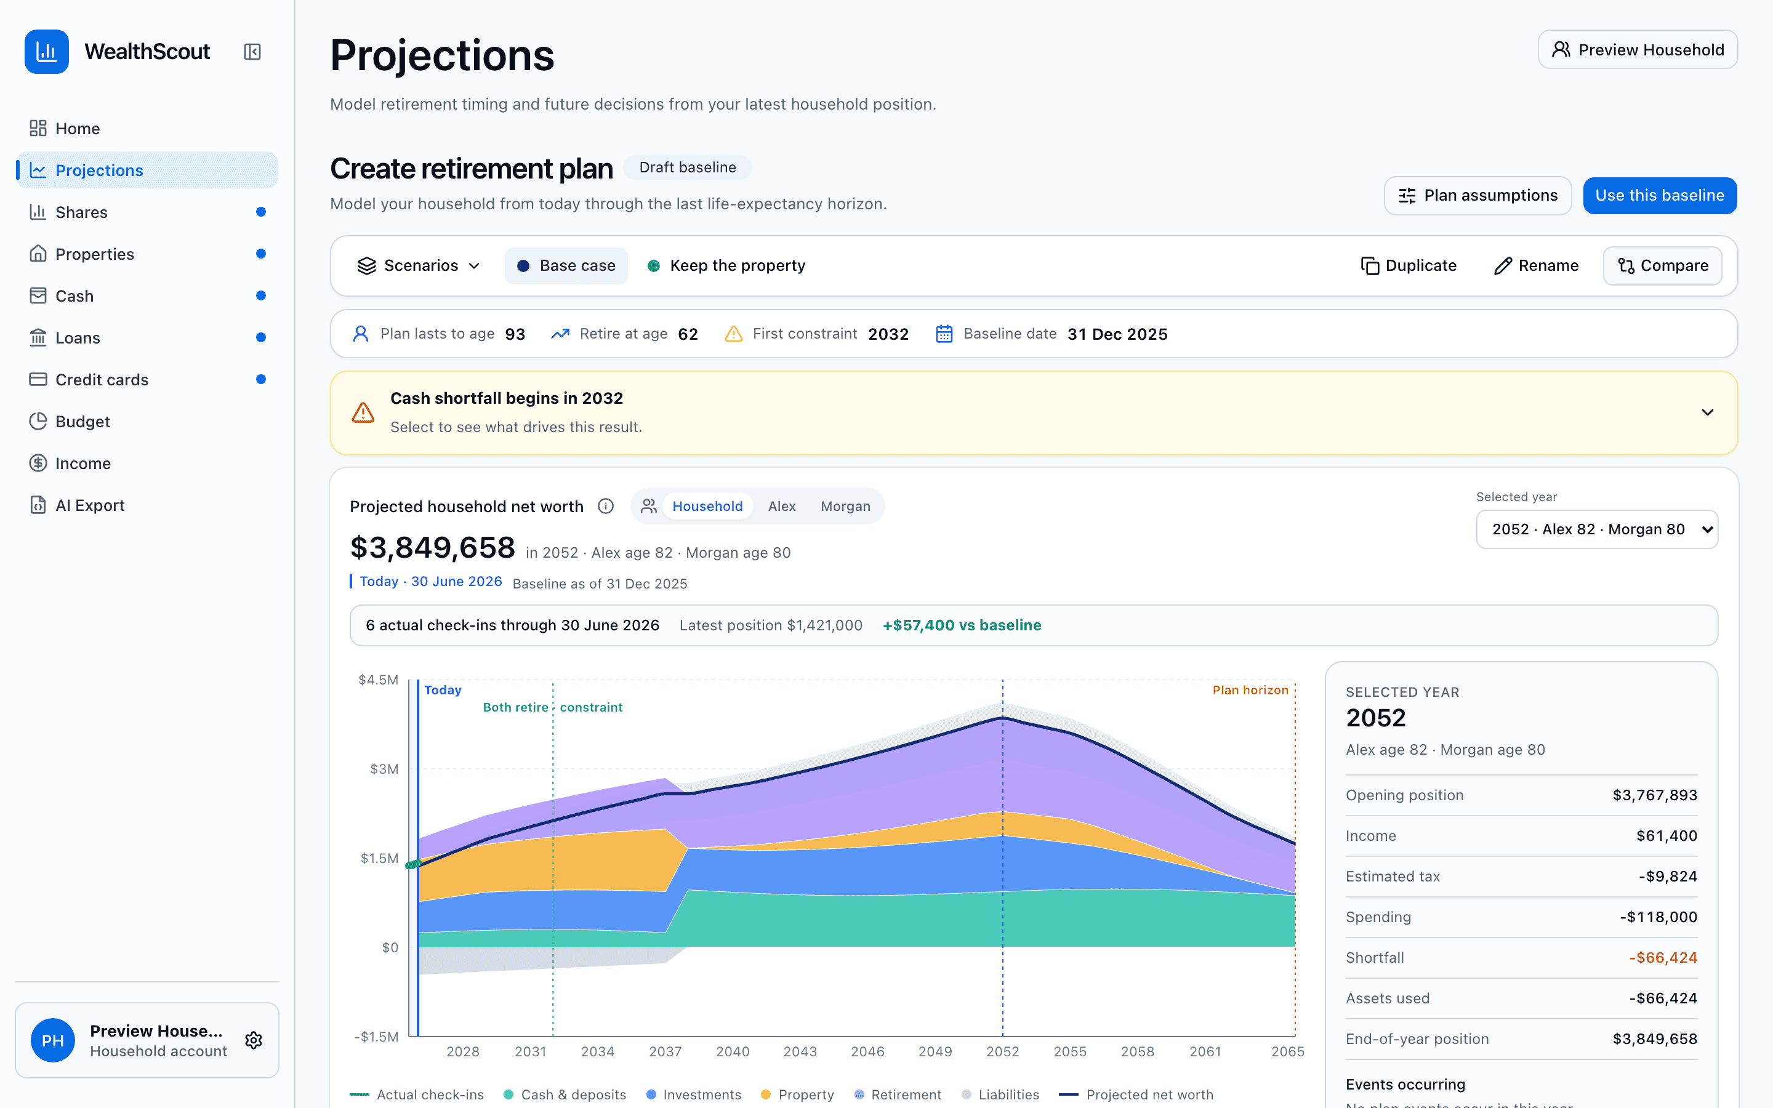Viewport: 1773px width, 1108px height.
Task: Click the Properties house icon
Action: [38, 254]
